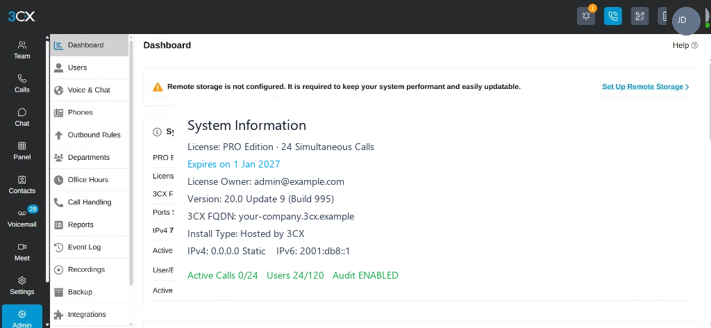711x328 pixels.
Task: Click the sidebar scroll up arrow
Action: click(47, 38)
